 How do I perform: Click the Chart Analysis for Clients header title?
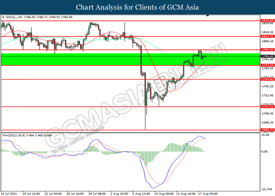(x=137, y=7)
